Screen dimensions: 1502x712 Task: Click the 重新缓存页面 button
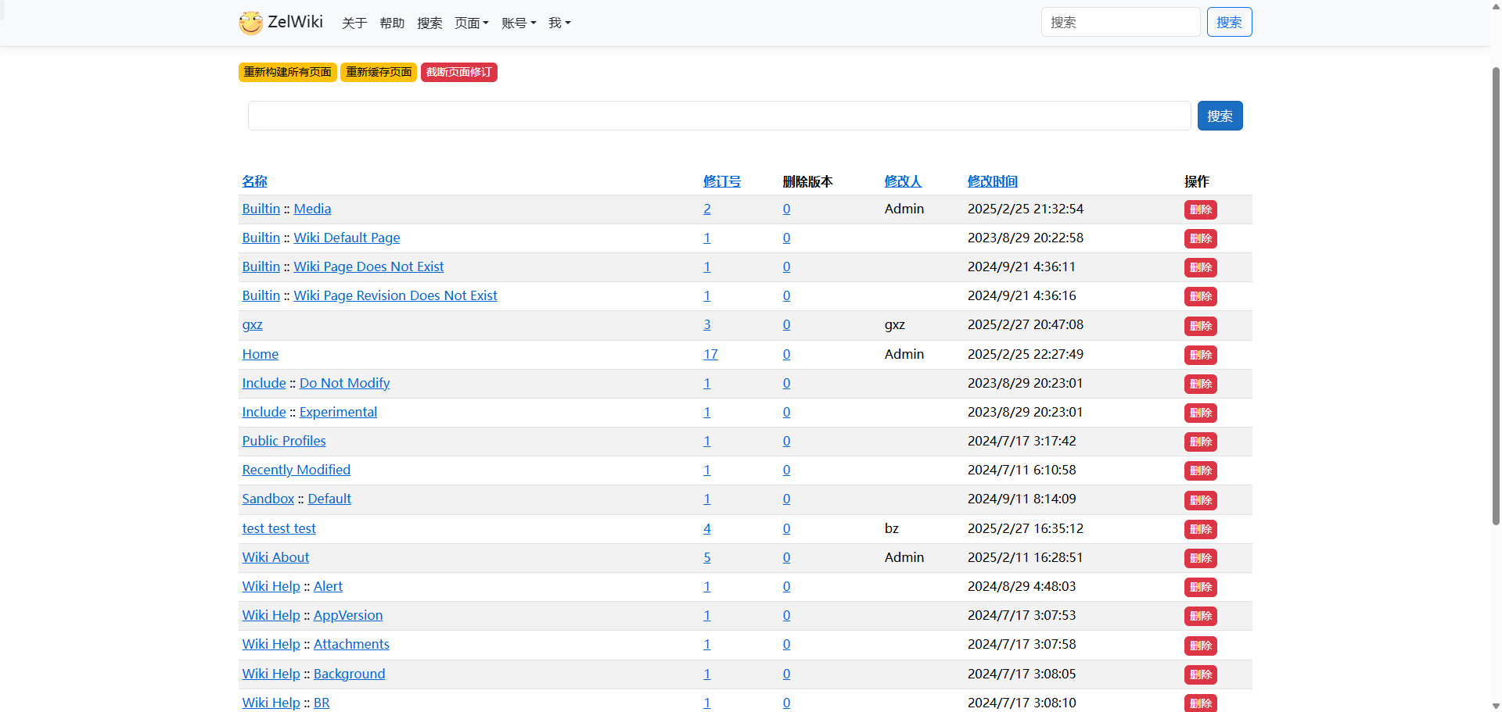coord(379,72)
